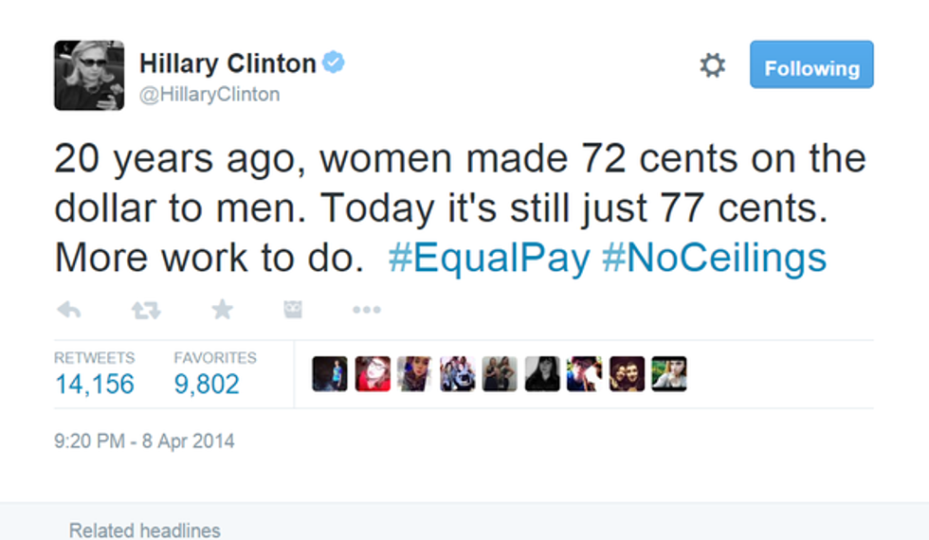View the 9,802 favorites list
929x540 pixels.
pyautogui.click(x=207, y=383)
